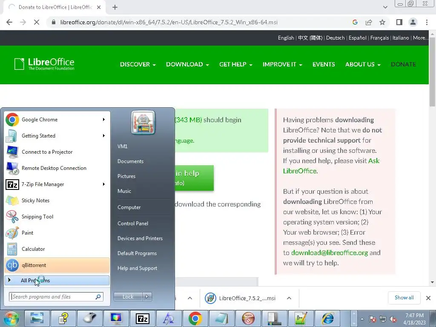Expand All Programs list
The width and height of the screenshot is (436, 327).
click(x=57, y=280)
